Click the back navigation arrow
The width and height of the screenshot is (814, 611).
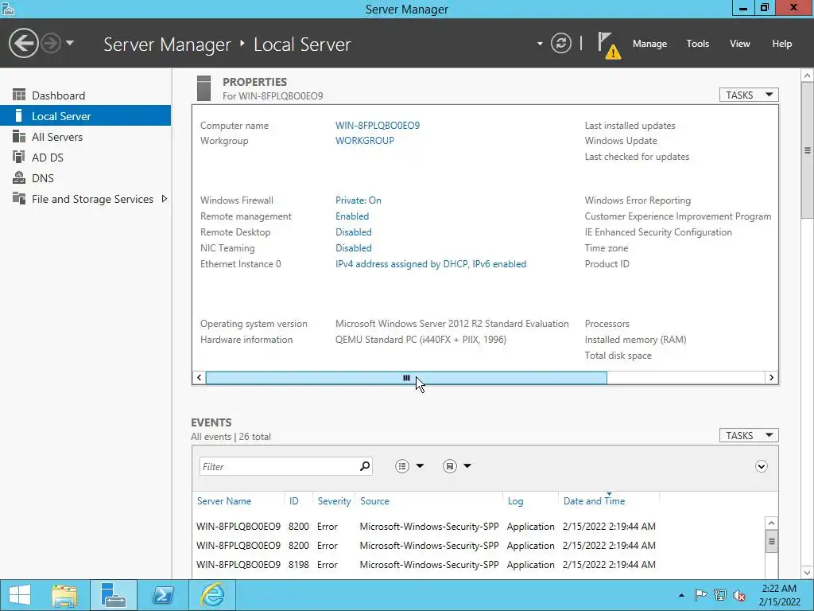[x=23, y=43]
